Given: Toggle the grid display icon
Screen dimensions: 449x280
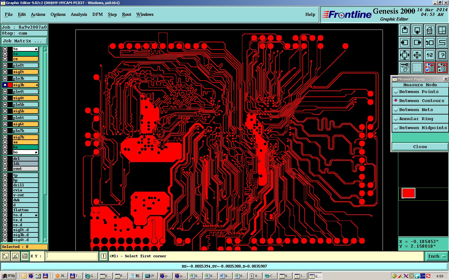Looking at the screenshot, I should (x=417, y=67).
